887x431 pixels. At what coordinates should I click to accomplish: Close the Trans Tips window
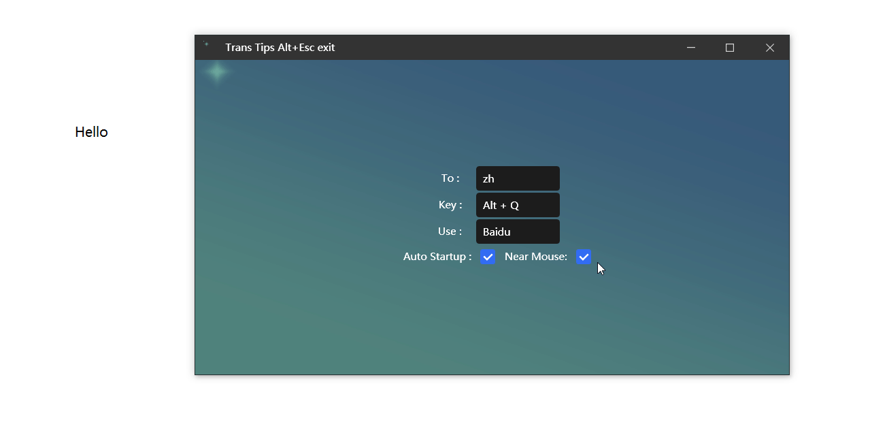pyautogui.click(x=769, y=48)
